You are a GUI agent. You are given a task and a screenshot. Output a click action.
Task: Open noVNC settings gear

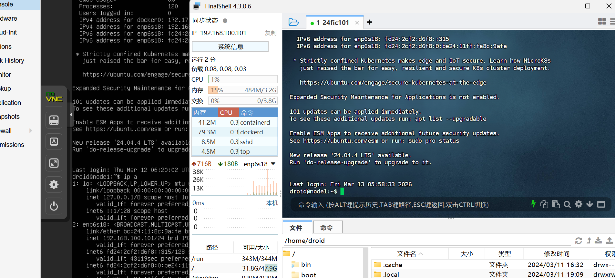pos(54,184)
